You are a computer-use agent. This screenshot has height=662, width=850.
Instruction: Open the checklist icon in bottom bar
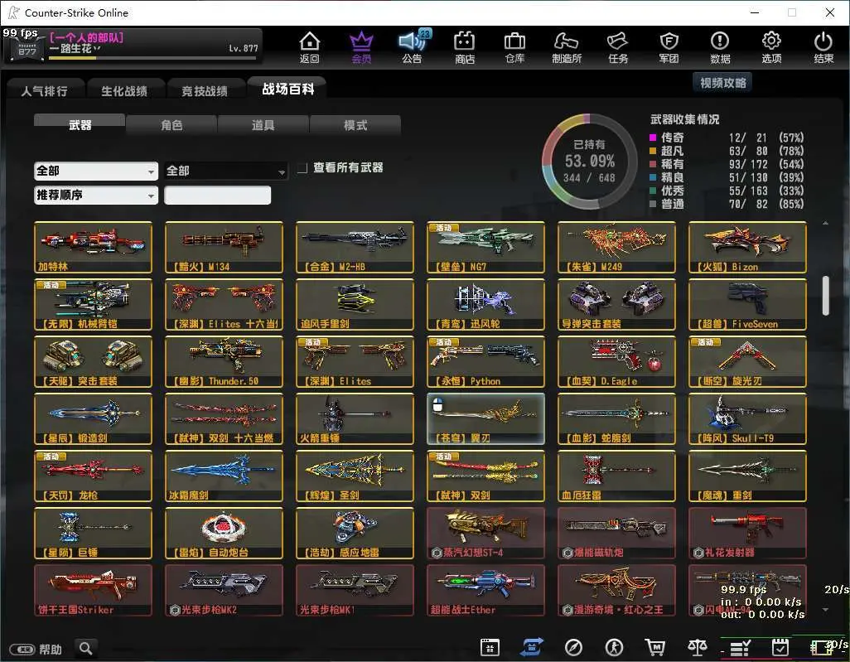(740, 647)
